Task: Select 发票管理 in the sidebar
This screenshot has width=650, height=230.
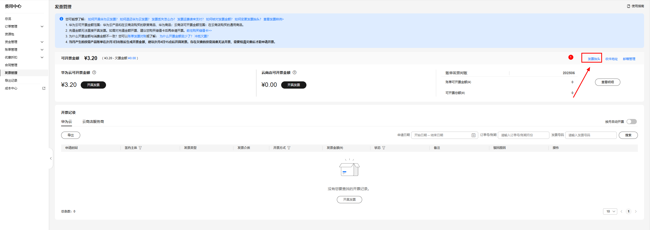Action: (11, 73)
